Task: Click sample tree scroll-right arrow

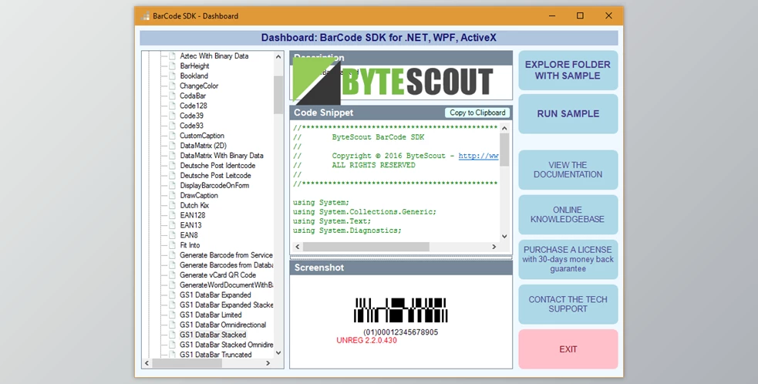Action: 268,362
